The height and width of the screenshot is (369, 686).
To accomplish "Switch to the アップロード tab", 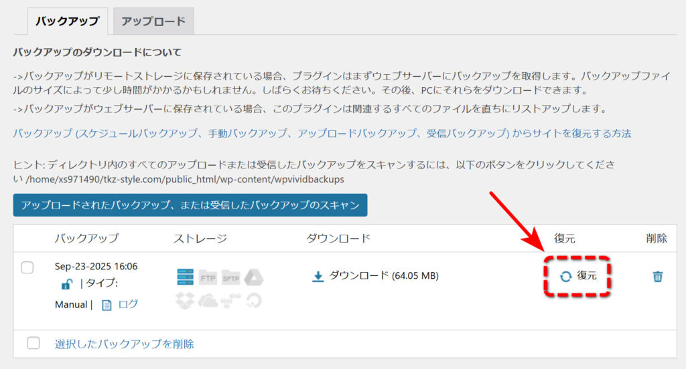I will [153, 21].
